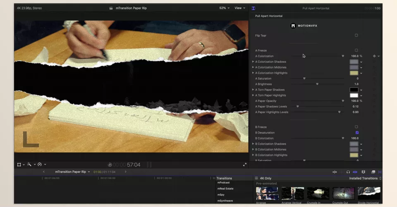Click the B Colorization Highlights yellow swatch
397x207 pixels.
354,155
